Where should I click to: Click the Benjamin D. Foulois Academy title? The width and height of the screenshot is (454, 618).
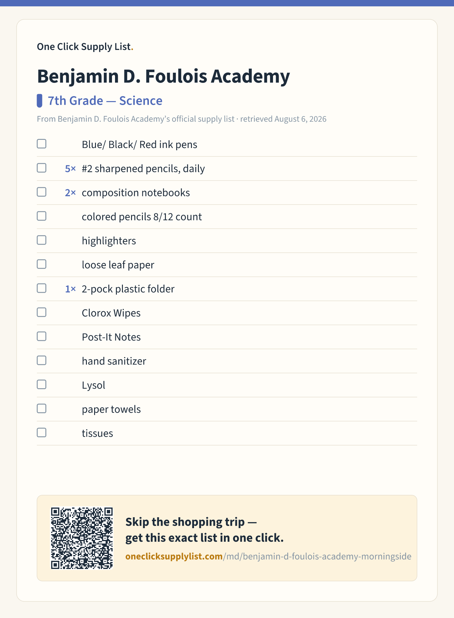pyautogui.click(x=163, y=76)
